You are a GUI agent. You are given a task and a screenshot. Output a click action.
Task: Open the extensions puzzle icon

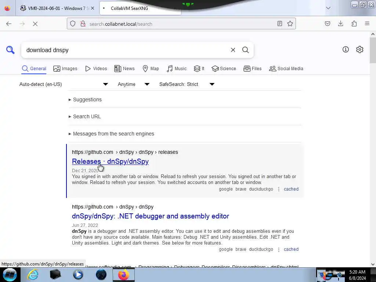point(354,23)
